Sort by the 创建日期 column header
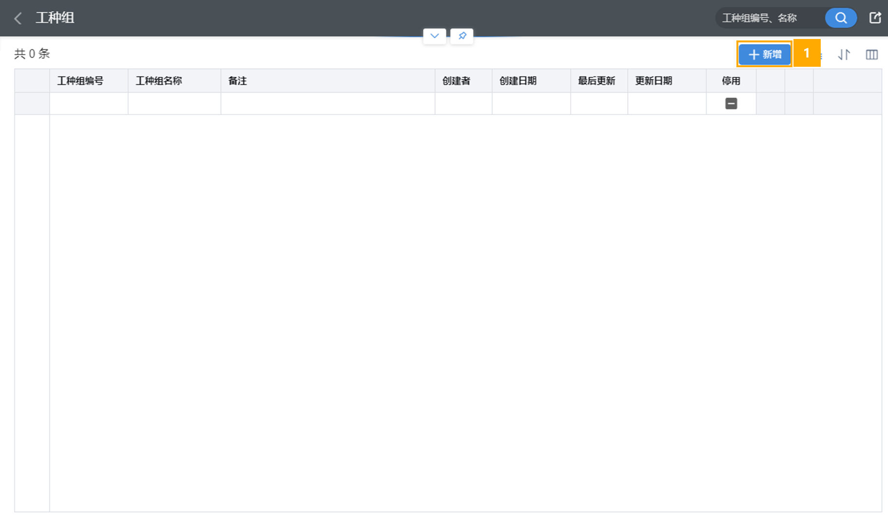Image resolution: width=888 pixels, height=518 pixels. click(x=518, y=81)
